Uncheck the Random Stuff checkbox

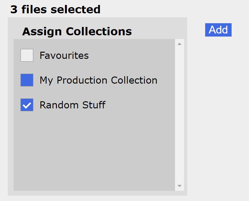point(27,105)
